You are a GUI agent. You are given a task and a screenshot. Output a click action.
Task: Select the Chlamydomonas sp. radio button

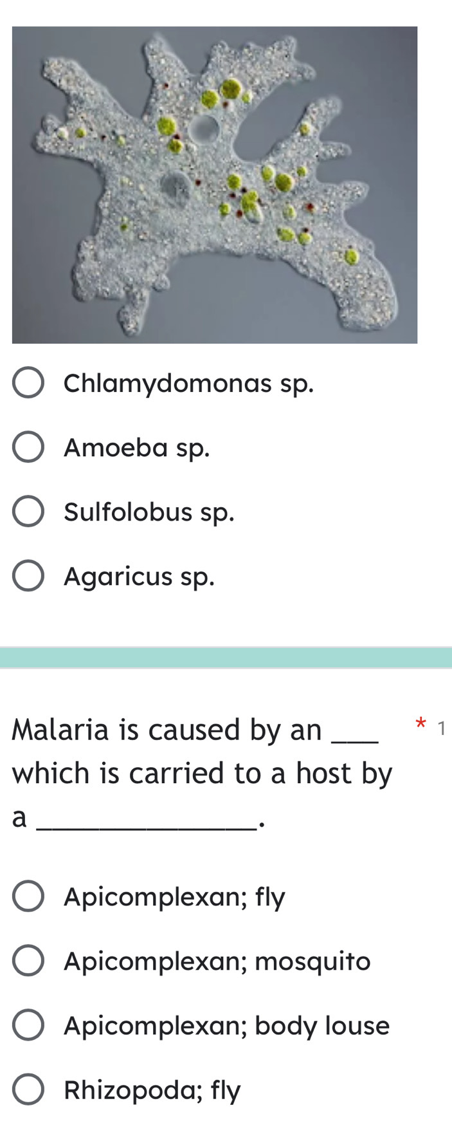(28, 384)
